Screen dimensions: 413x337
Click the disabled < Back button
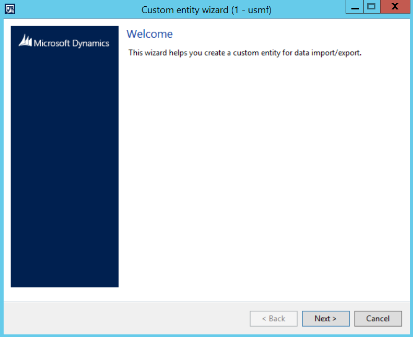pos(274,319)
